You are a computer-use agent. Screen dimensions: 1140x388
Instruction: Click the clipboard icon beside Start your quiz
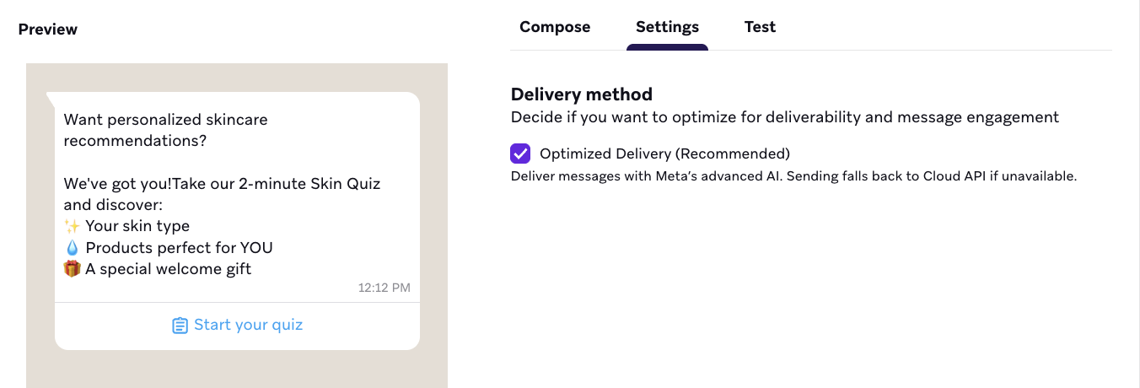point(180,326)
